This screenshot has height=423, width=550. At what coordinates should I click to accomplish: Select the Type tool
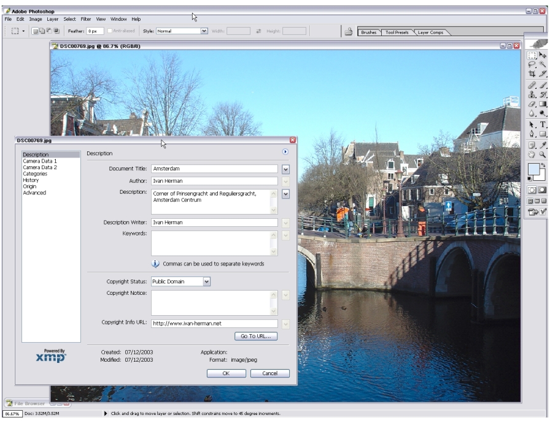[x=543, y=124]
